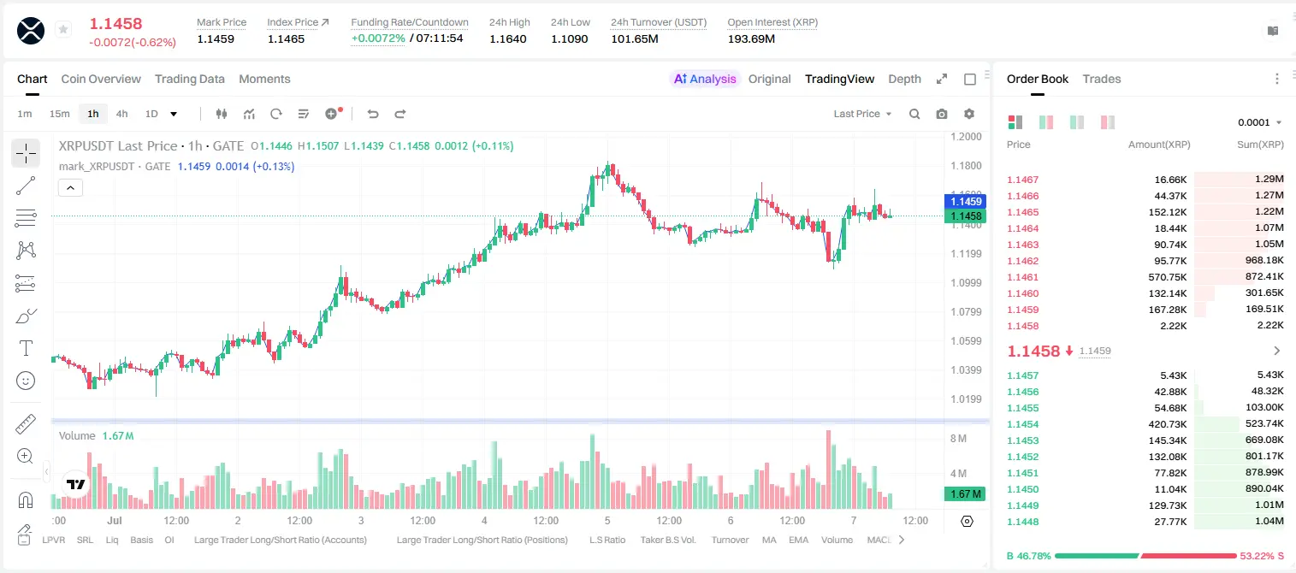
Task: Select the ruler measure tool
Action: (x=26, y=424)
